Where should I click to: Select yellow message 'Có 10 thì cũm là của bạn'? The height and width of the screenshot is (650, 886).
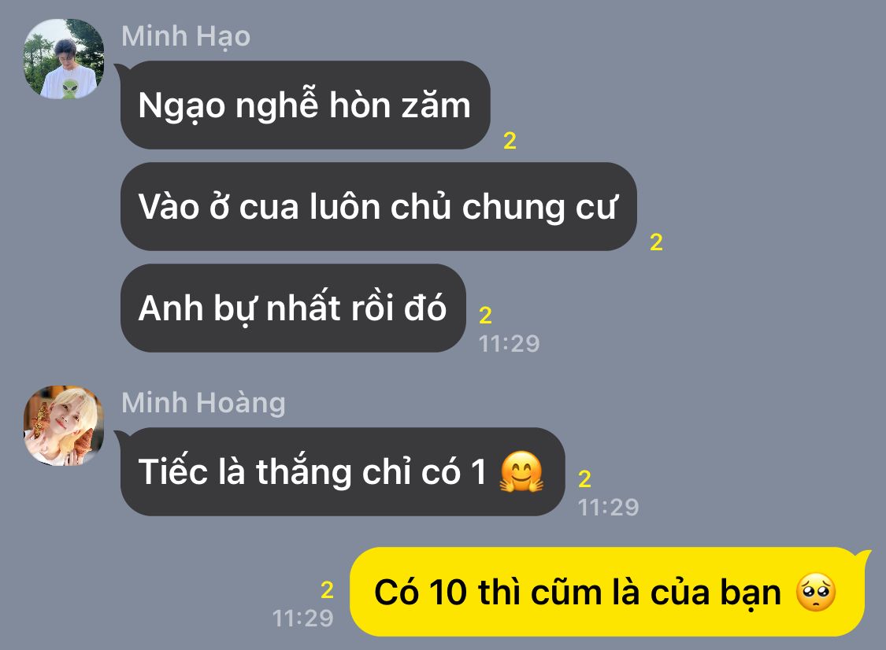pos(607,592)
